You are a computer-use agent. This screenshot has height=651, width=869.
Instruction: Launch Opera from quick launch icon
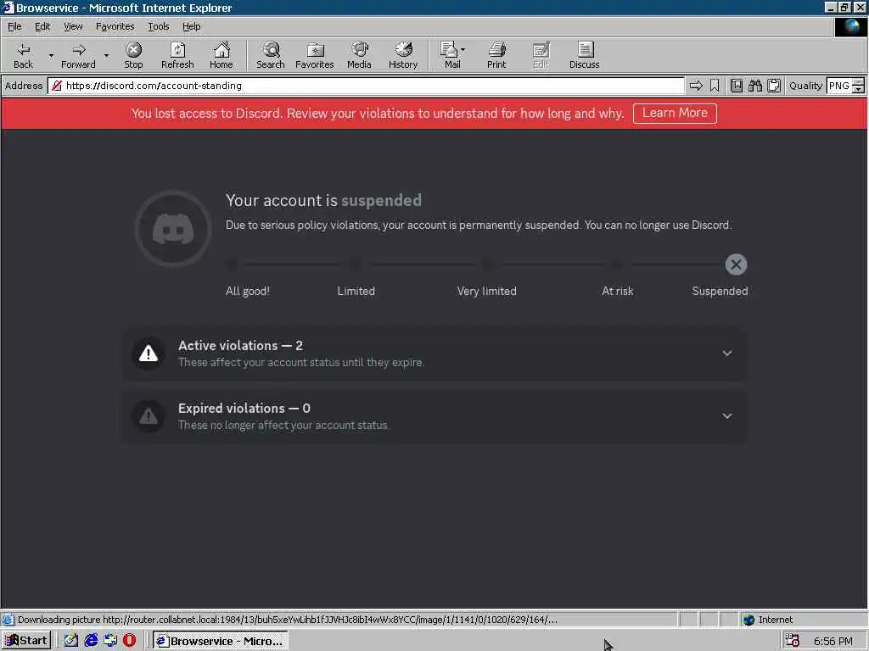click(129, 641)
